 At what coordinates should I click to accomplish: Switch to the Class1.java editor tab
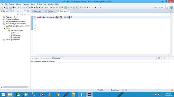coord(38,11)
